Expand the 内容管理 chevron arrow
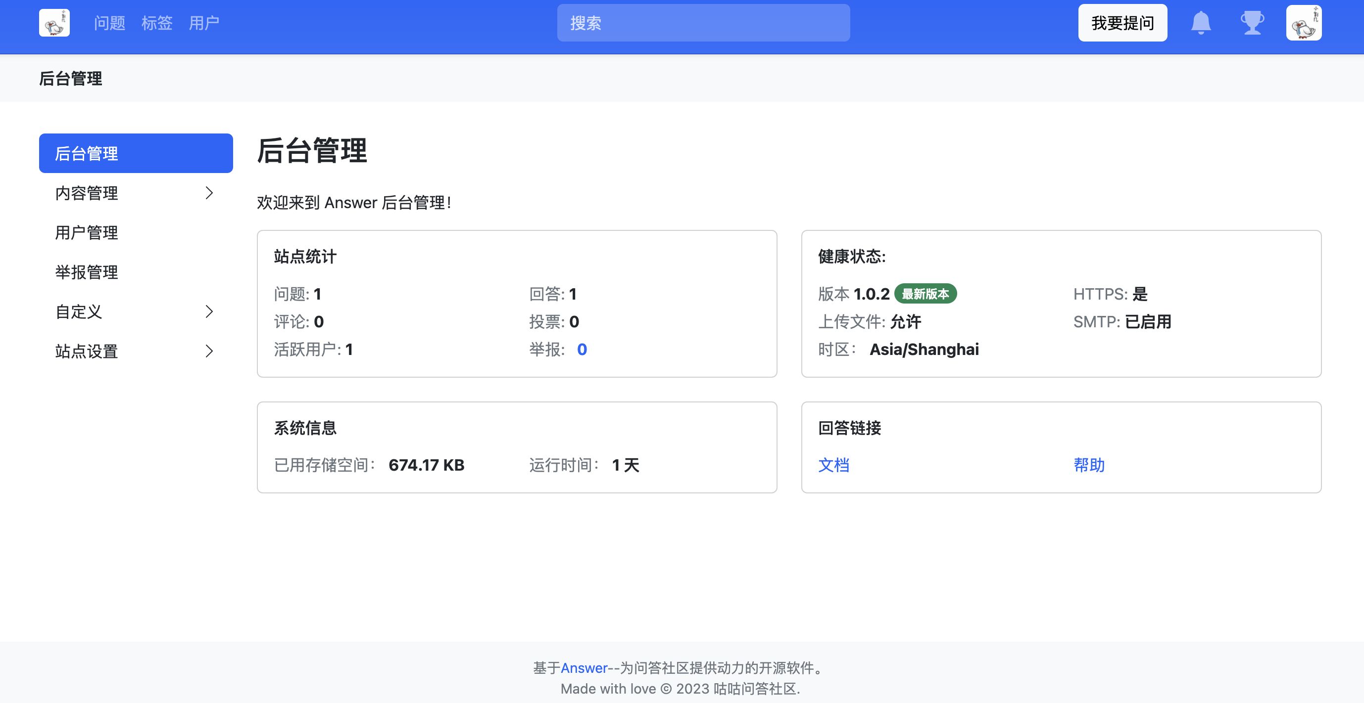Screen dimensions: 1364x703 [209, 193]
